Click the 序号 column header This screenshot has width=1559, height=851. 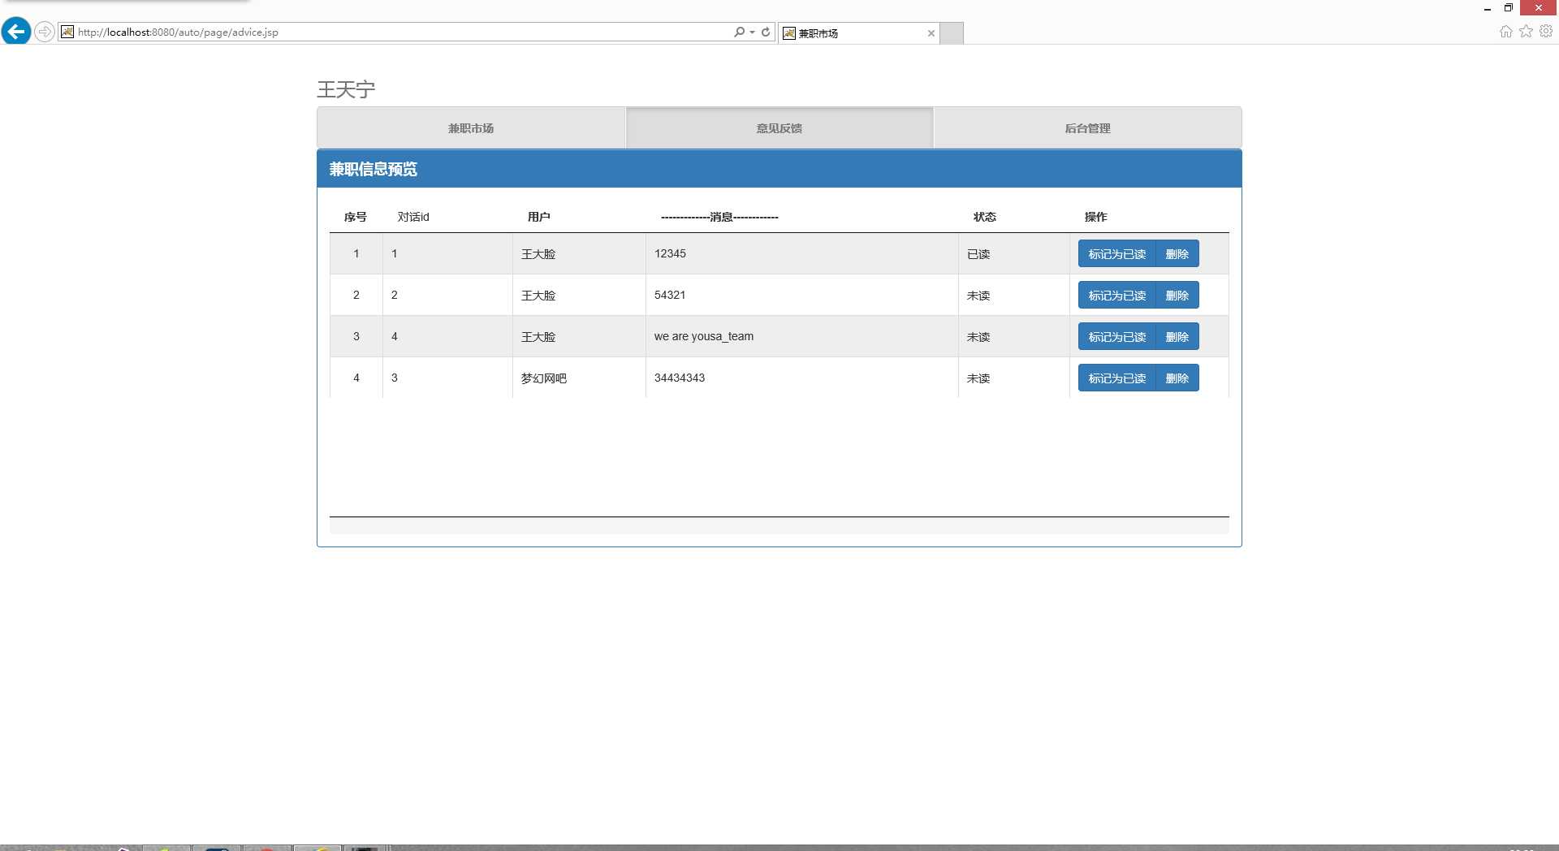coord(356,217)
